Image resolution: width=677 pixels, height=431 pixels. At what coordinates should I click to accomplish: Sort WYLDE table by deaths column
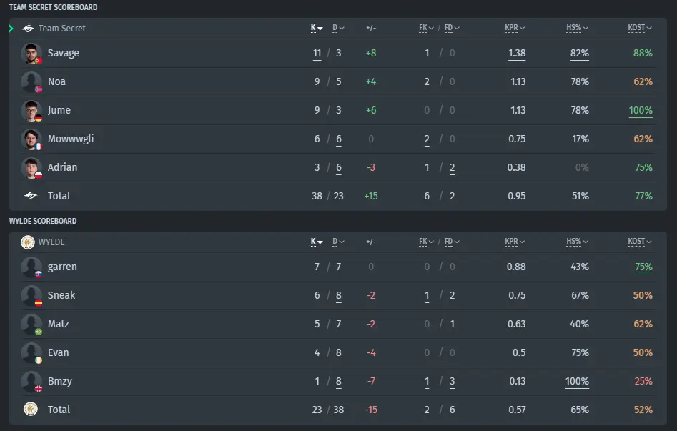[338, 242]
